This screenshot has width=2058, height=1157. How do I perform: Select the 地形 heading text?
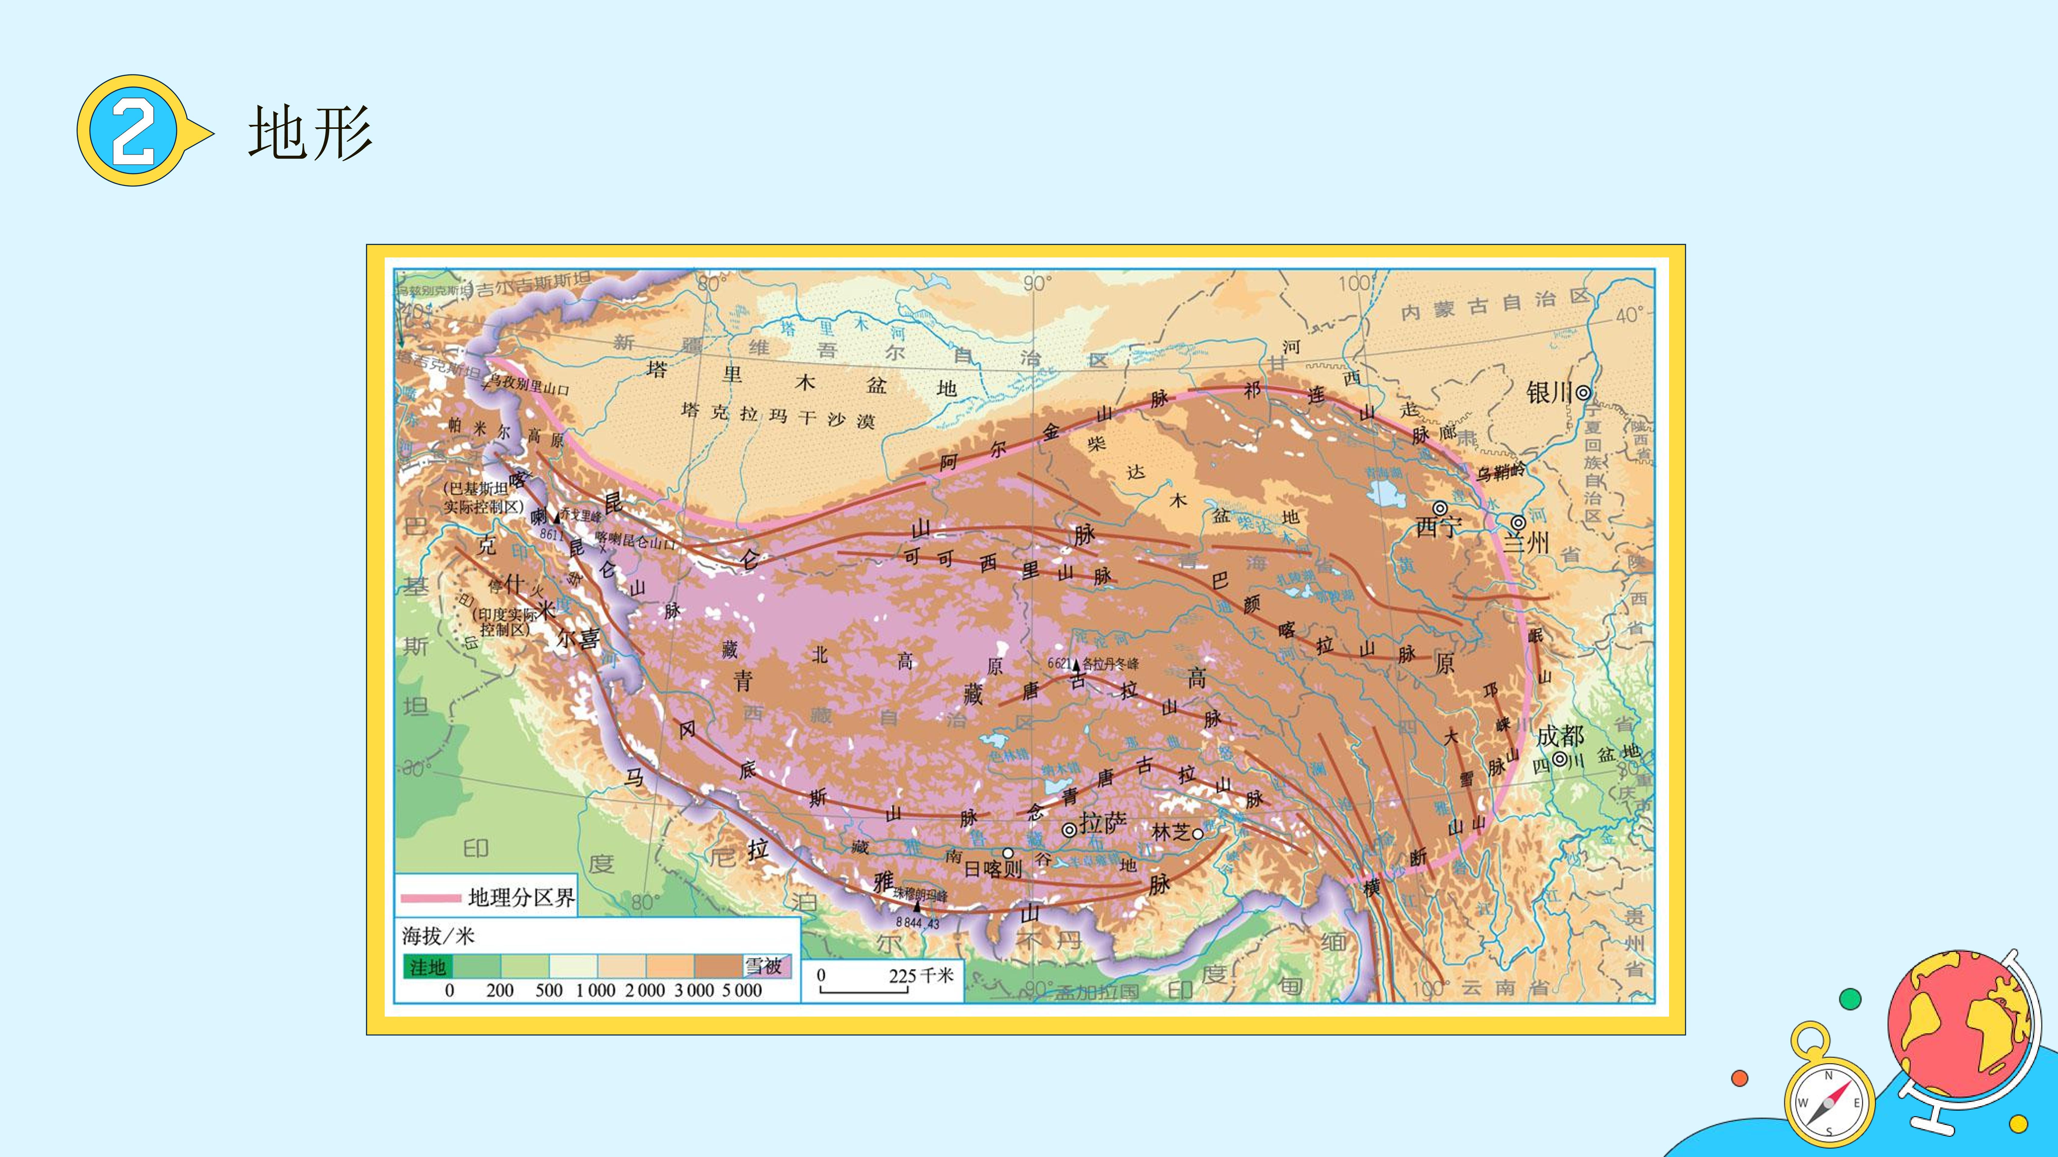(x=310, y=132)
